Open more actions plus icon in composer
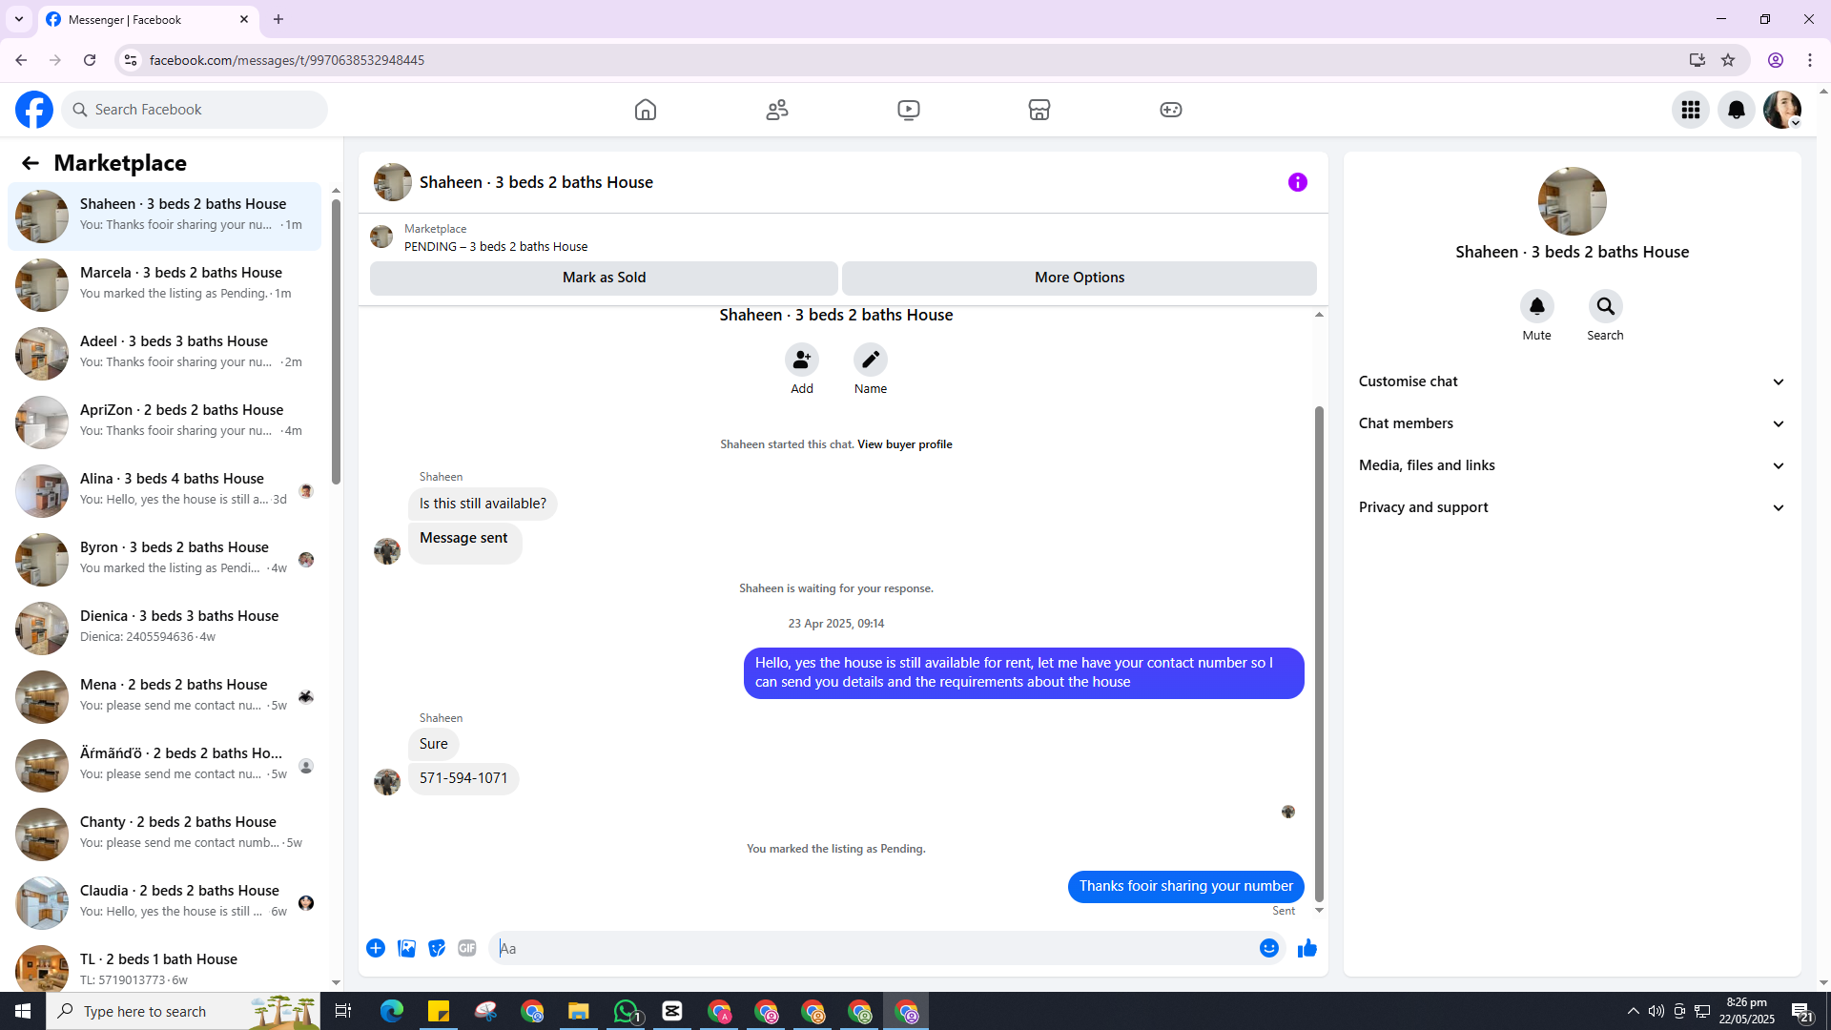 click(x=376, y=948)
